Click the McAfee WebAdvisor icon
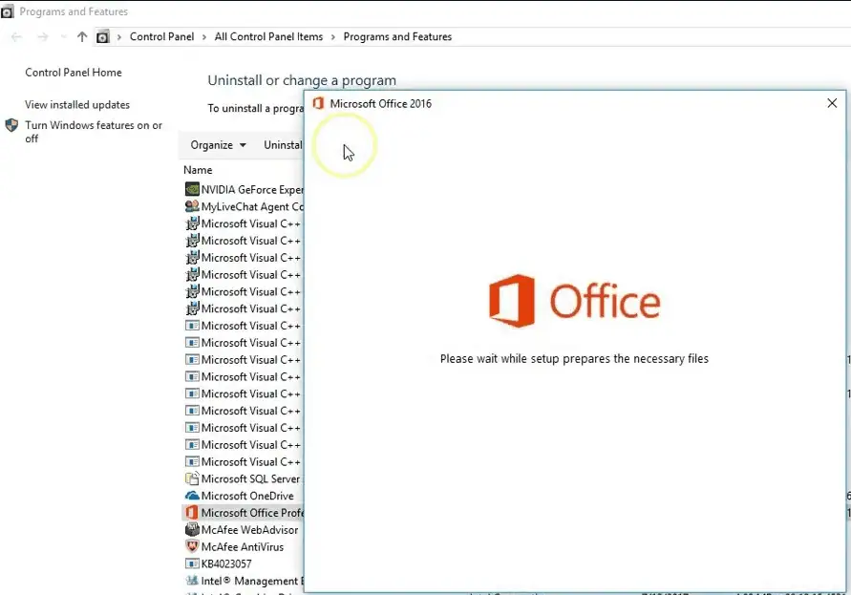 [192, 529]
